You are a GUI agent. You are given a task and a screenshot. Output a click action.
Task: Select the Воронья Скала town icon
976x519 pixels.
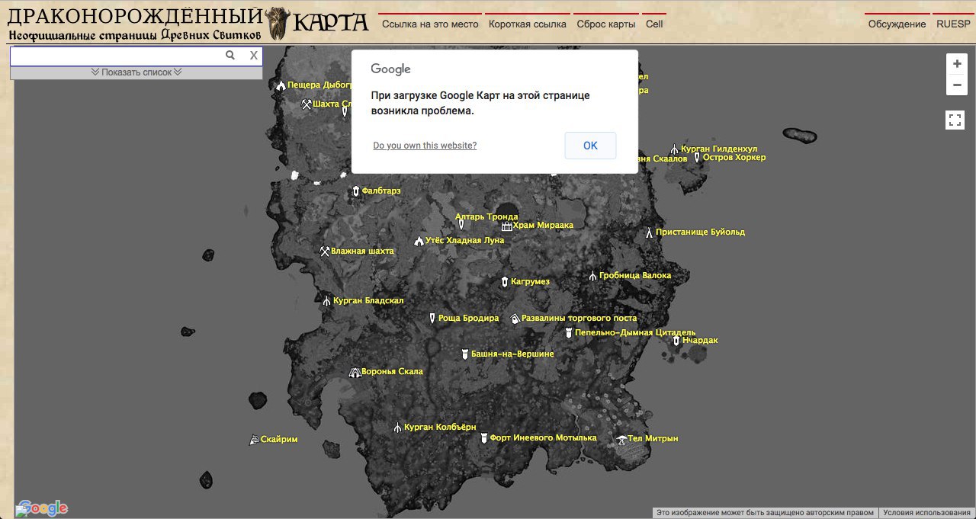(355, 372)
